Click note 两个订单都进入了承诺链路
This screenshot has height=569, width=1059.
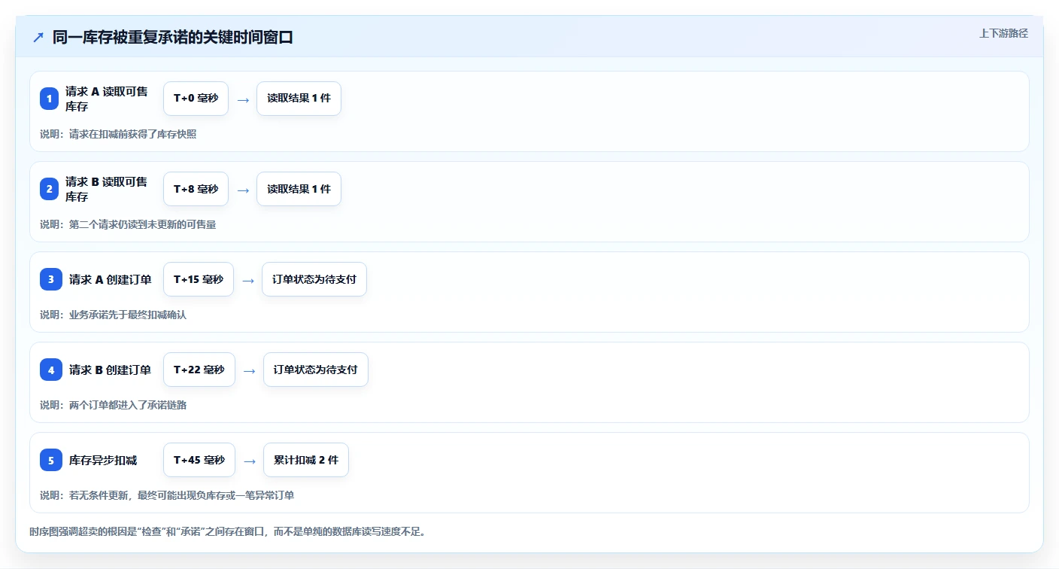click(x=113, y=405)
